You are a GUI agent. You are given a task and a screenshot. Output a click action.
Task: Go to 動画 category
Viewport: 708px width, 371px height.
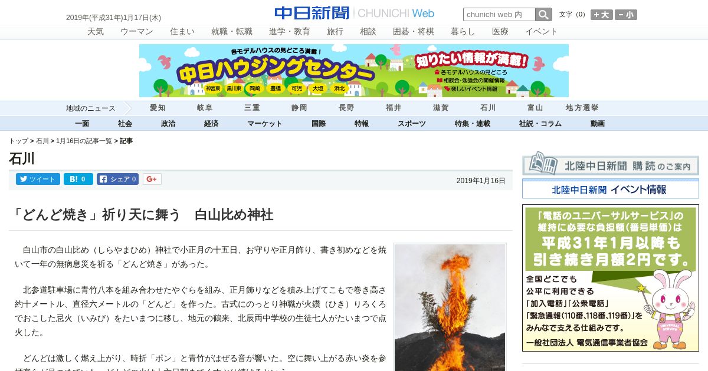pyautogui.click(x=598, y=124)
